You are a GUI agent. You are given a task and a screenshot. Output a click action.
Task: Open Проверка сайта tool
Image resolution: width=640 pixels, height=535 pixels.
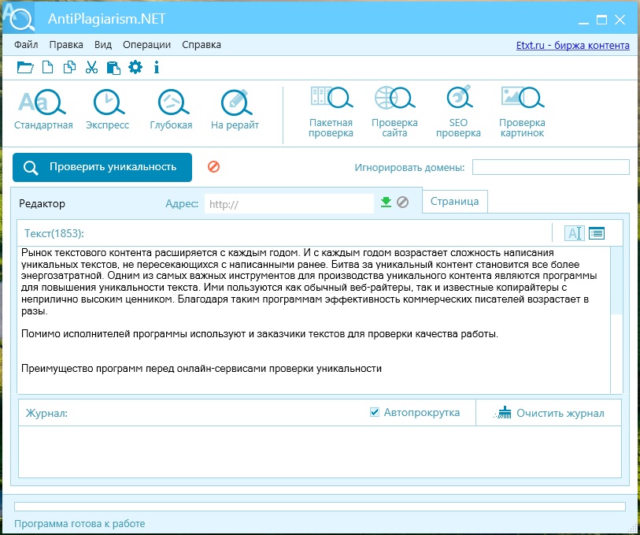394,112
